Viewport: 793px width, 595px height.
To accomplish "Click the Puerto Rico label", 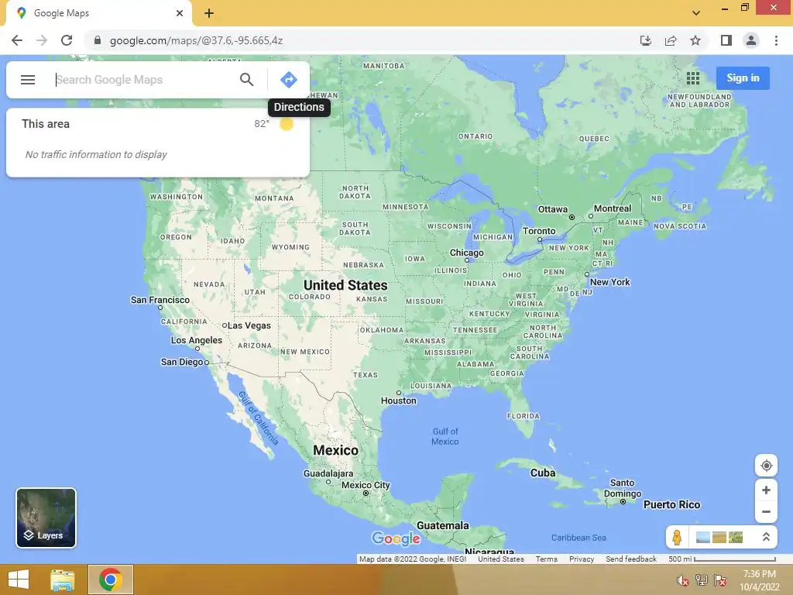I will point(671,504).
